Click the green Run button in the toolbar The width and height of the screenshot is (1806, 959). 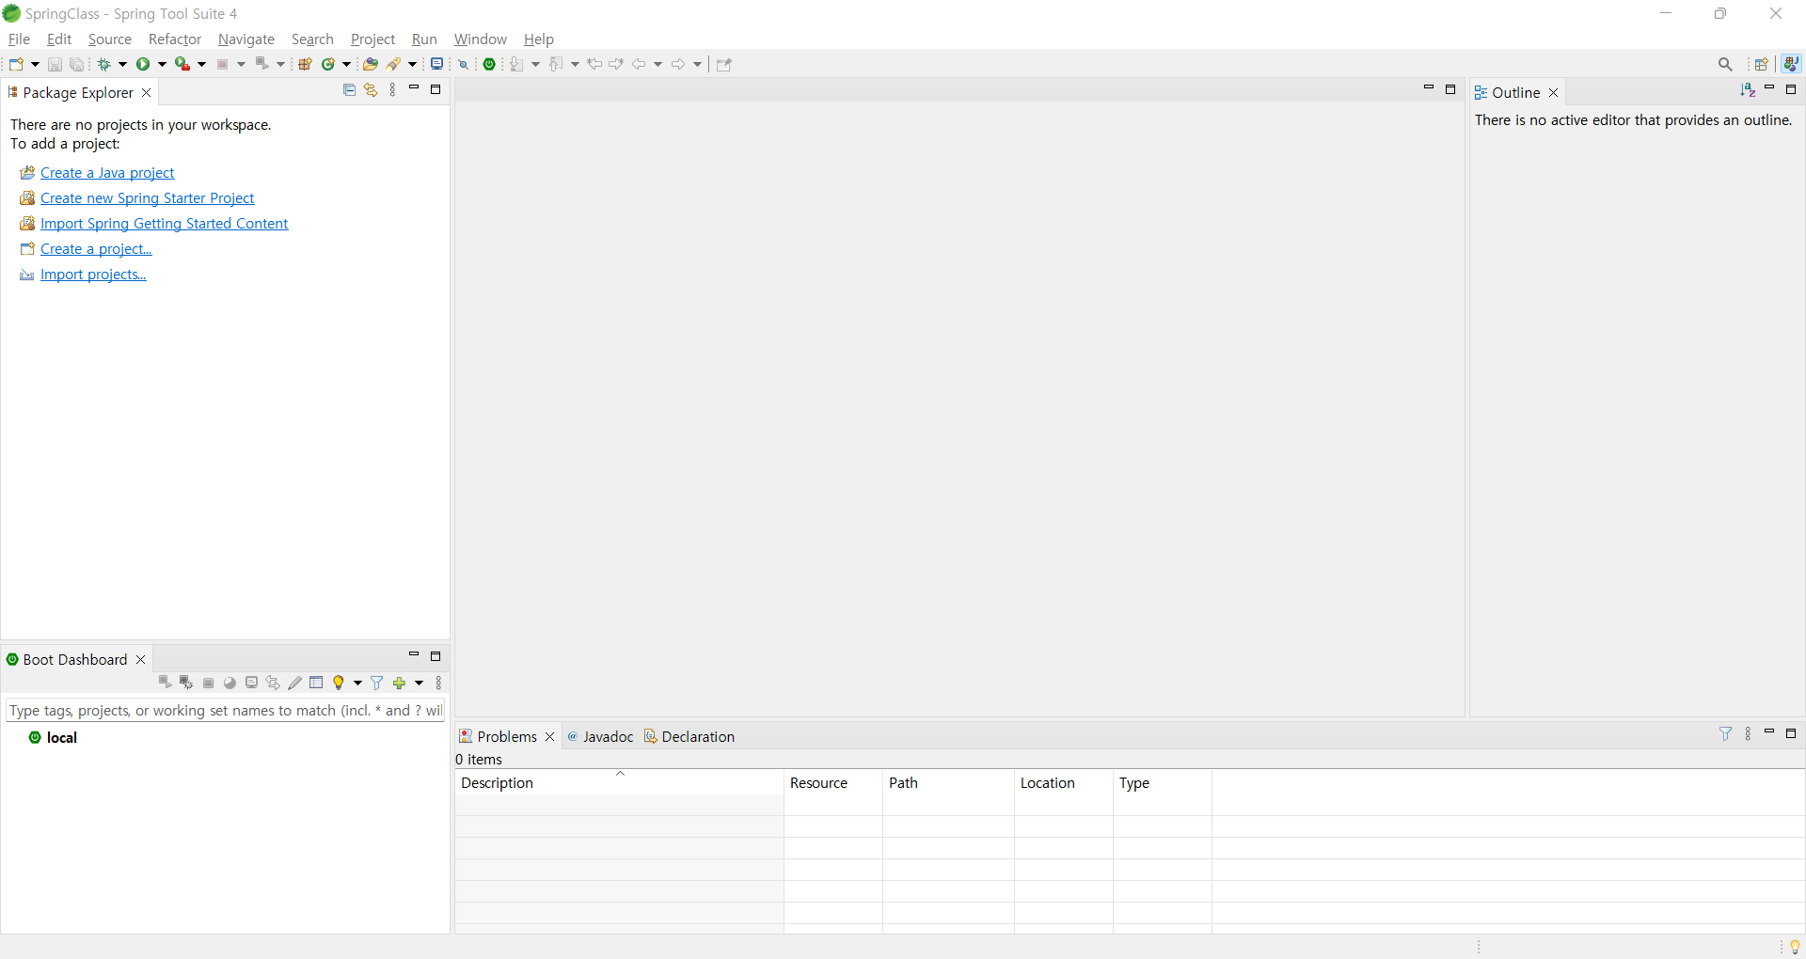[x=143, y=64]
